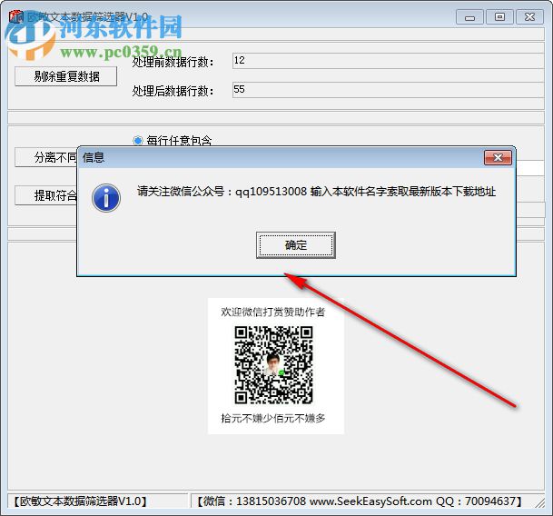
Task: Click status bar contact text with www.SeekEasySoft.com
Action: tap(359, 501)
